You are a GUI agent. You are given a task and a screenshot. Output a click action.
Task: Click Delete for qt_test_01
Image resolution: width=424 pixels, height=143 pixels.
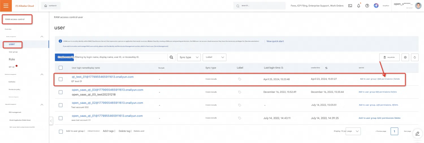pos(397,79)
